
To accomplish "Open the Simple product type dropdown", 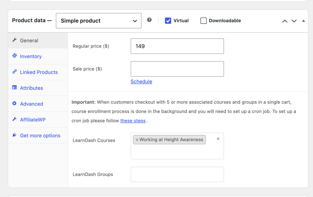I will coord(99,21).
